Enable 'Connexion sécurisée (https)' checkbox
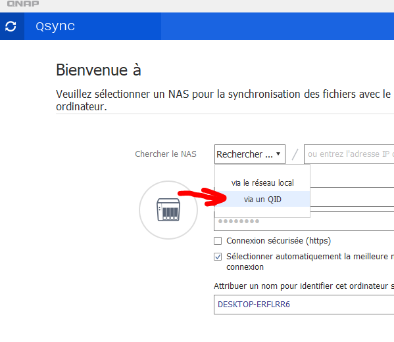The width and height of the screenshot is (394, 342). [218, 241]
